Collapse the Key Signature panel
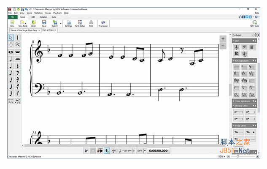 (x=234, y=61)
